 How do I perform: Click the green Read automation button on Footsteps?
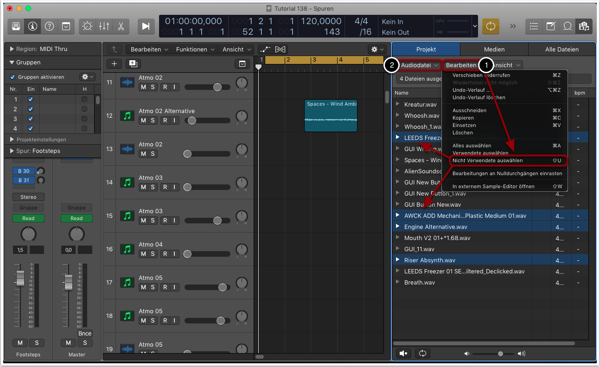click(28, 218)
